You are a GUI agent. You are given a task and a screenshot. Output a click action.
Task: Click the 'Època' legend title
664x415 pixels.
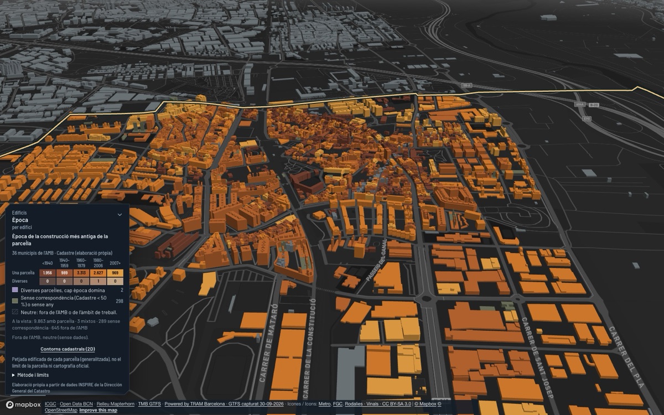20,220
